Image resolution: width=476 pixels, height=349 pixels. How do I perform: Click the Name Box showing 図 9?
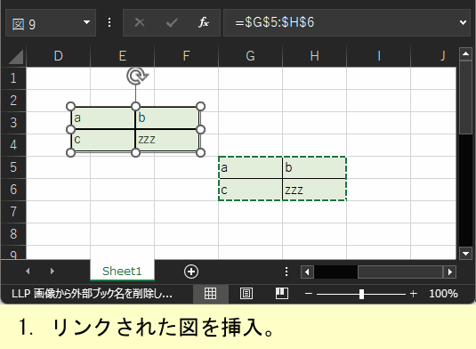click(x=51, y=23)
